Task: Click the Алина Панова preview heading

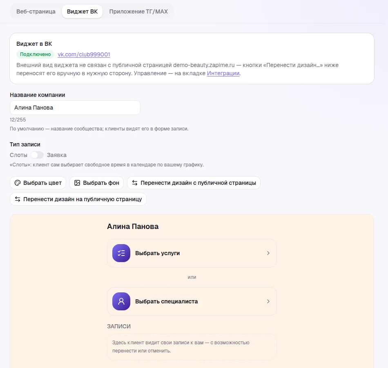Action: pyautogui.click(x=133, y=227)
